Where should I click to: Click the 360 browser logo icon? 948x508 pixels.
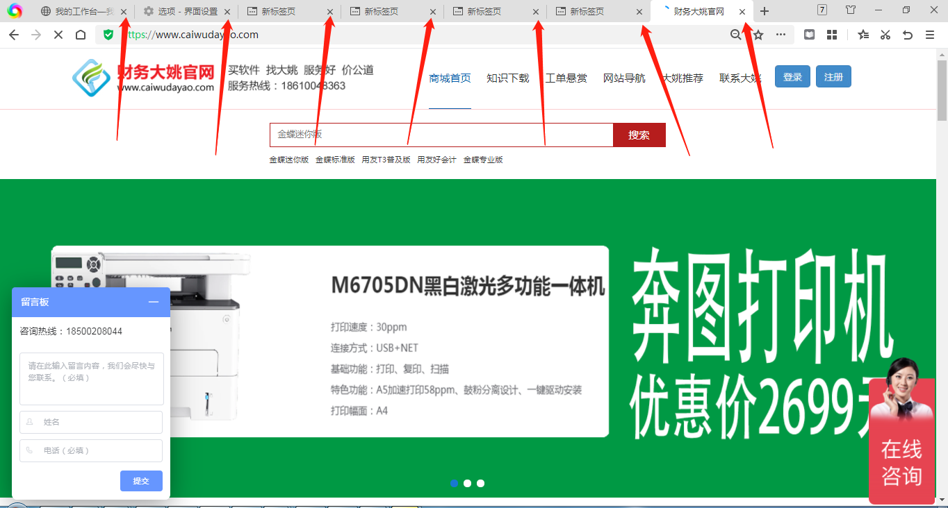click(15, 11)
